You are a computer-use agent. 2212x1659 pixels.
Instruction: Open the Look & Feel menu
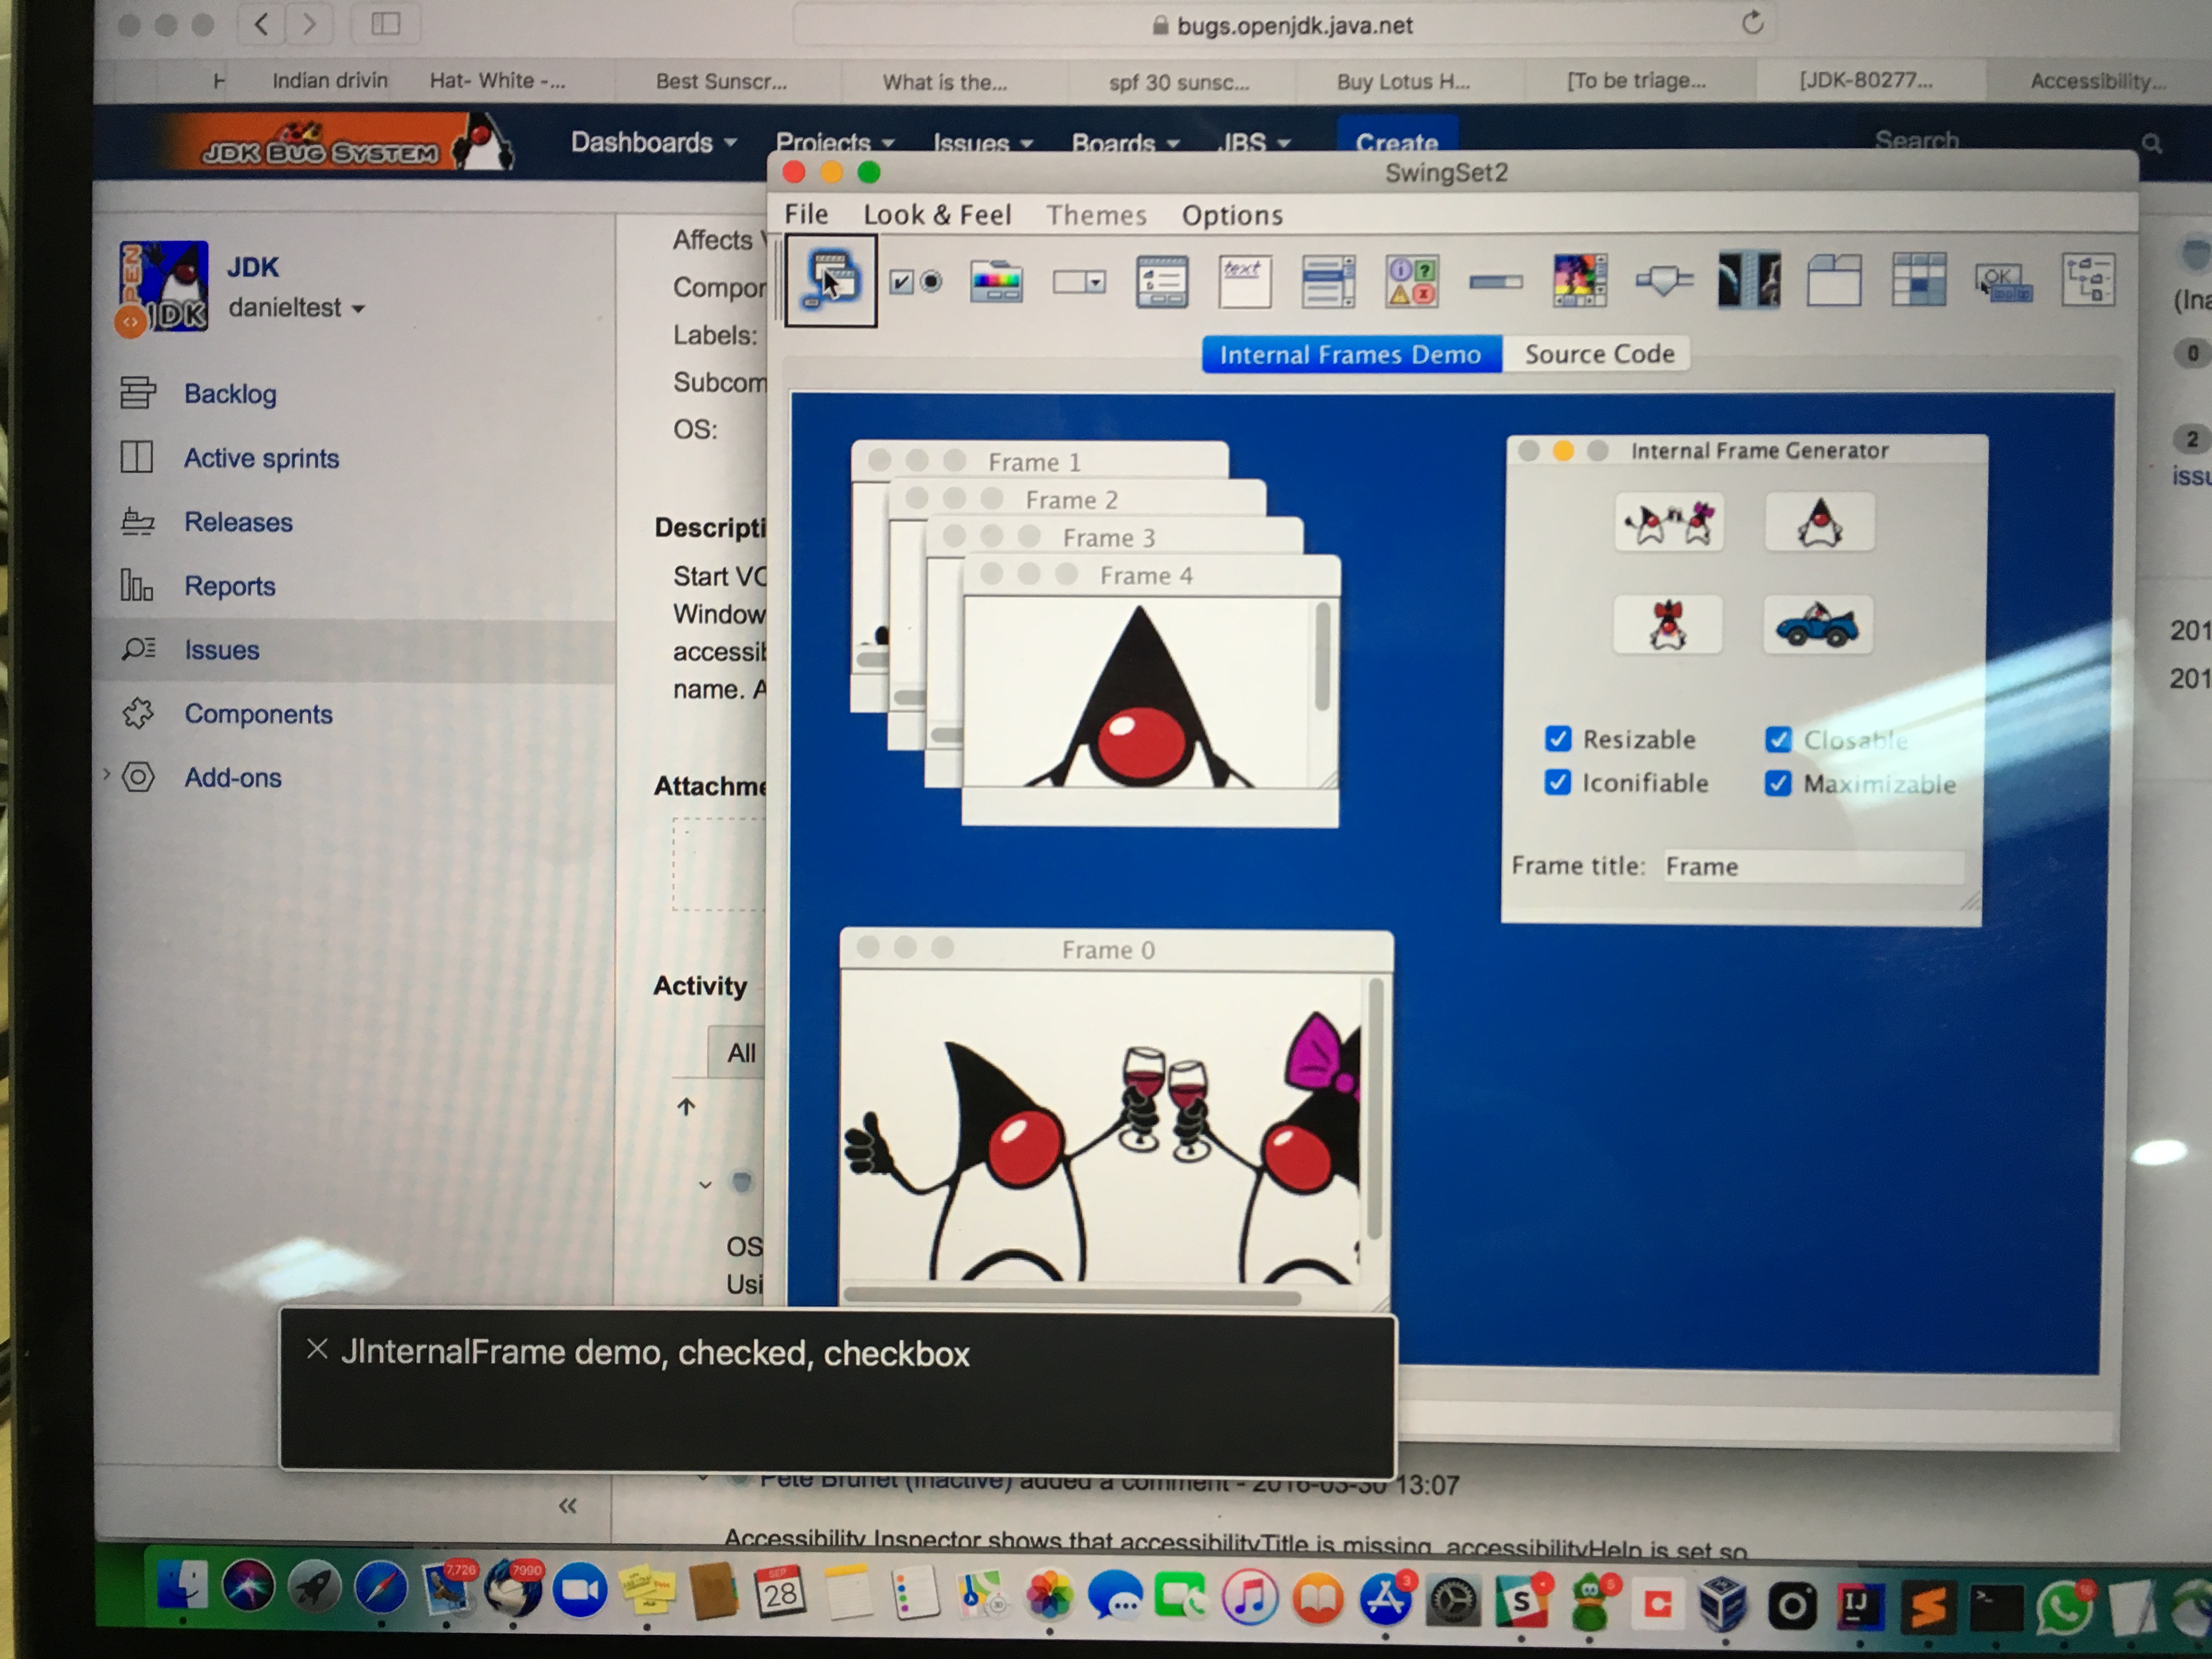[937, 215]
